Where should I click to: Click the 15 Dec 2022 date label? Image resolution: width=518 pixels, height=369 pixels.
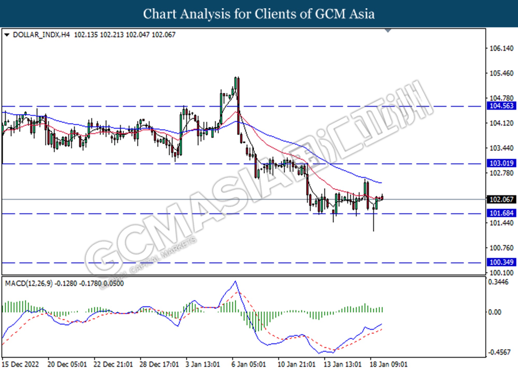coord(20,364)
